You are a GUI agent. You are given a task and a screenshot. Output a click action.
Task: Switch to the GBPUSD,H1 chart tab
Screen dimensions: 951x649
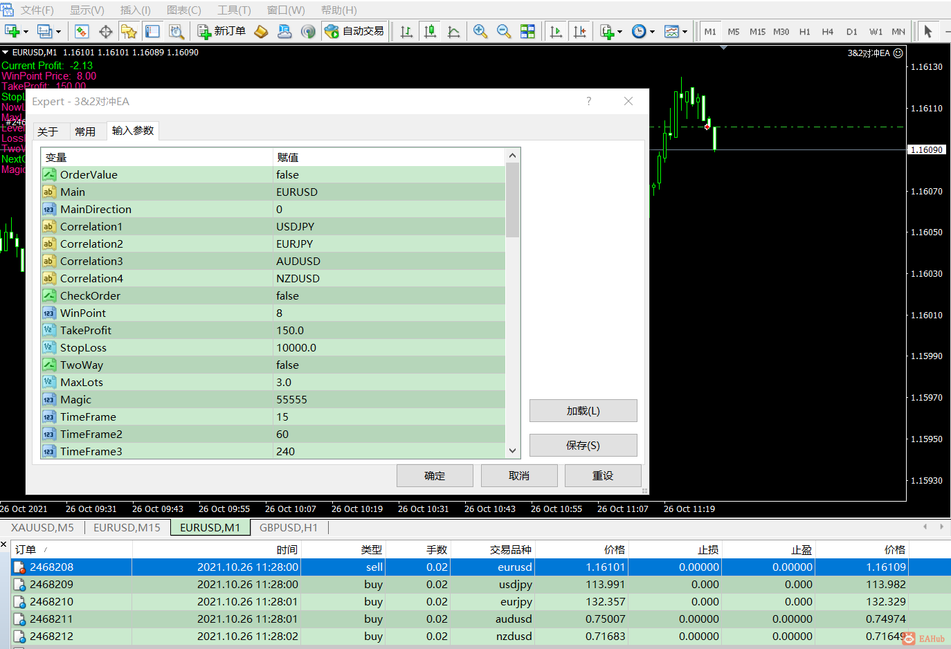[289, 527]
